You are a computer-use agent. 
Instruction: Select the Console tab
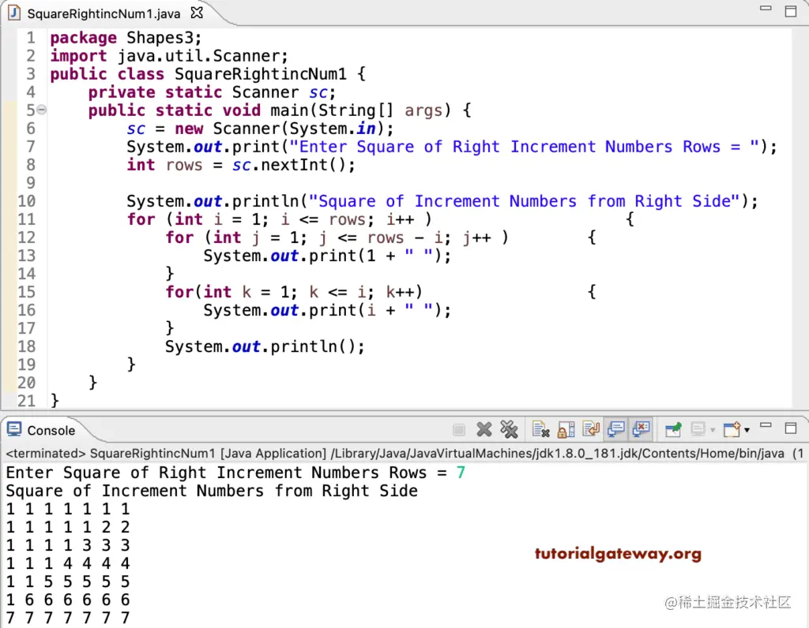point(51,430)
